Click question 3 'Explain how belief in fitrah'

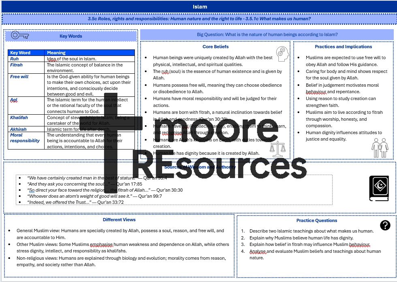point(309,245)
